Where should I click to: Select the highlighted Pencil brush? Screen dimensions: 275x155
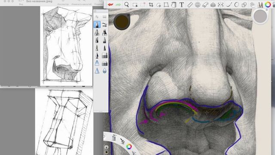[97, 25]
